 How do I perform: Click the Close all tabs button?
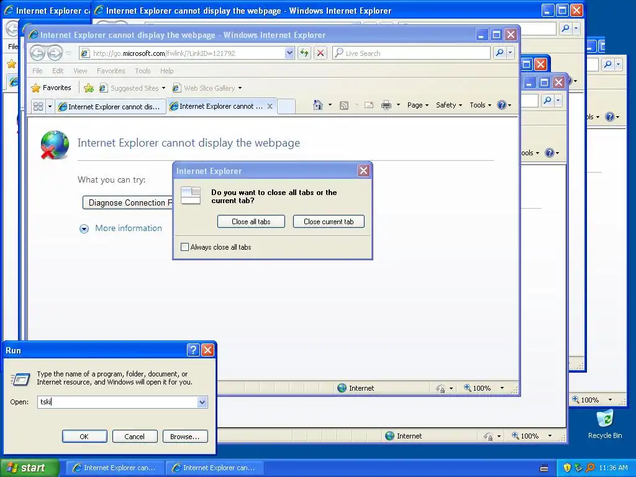[x=251, y=222]
